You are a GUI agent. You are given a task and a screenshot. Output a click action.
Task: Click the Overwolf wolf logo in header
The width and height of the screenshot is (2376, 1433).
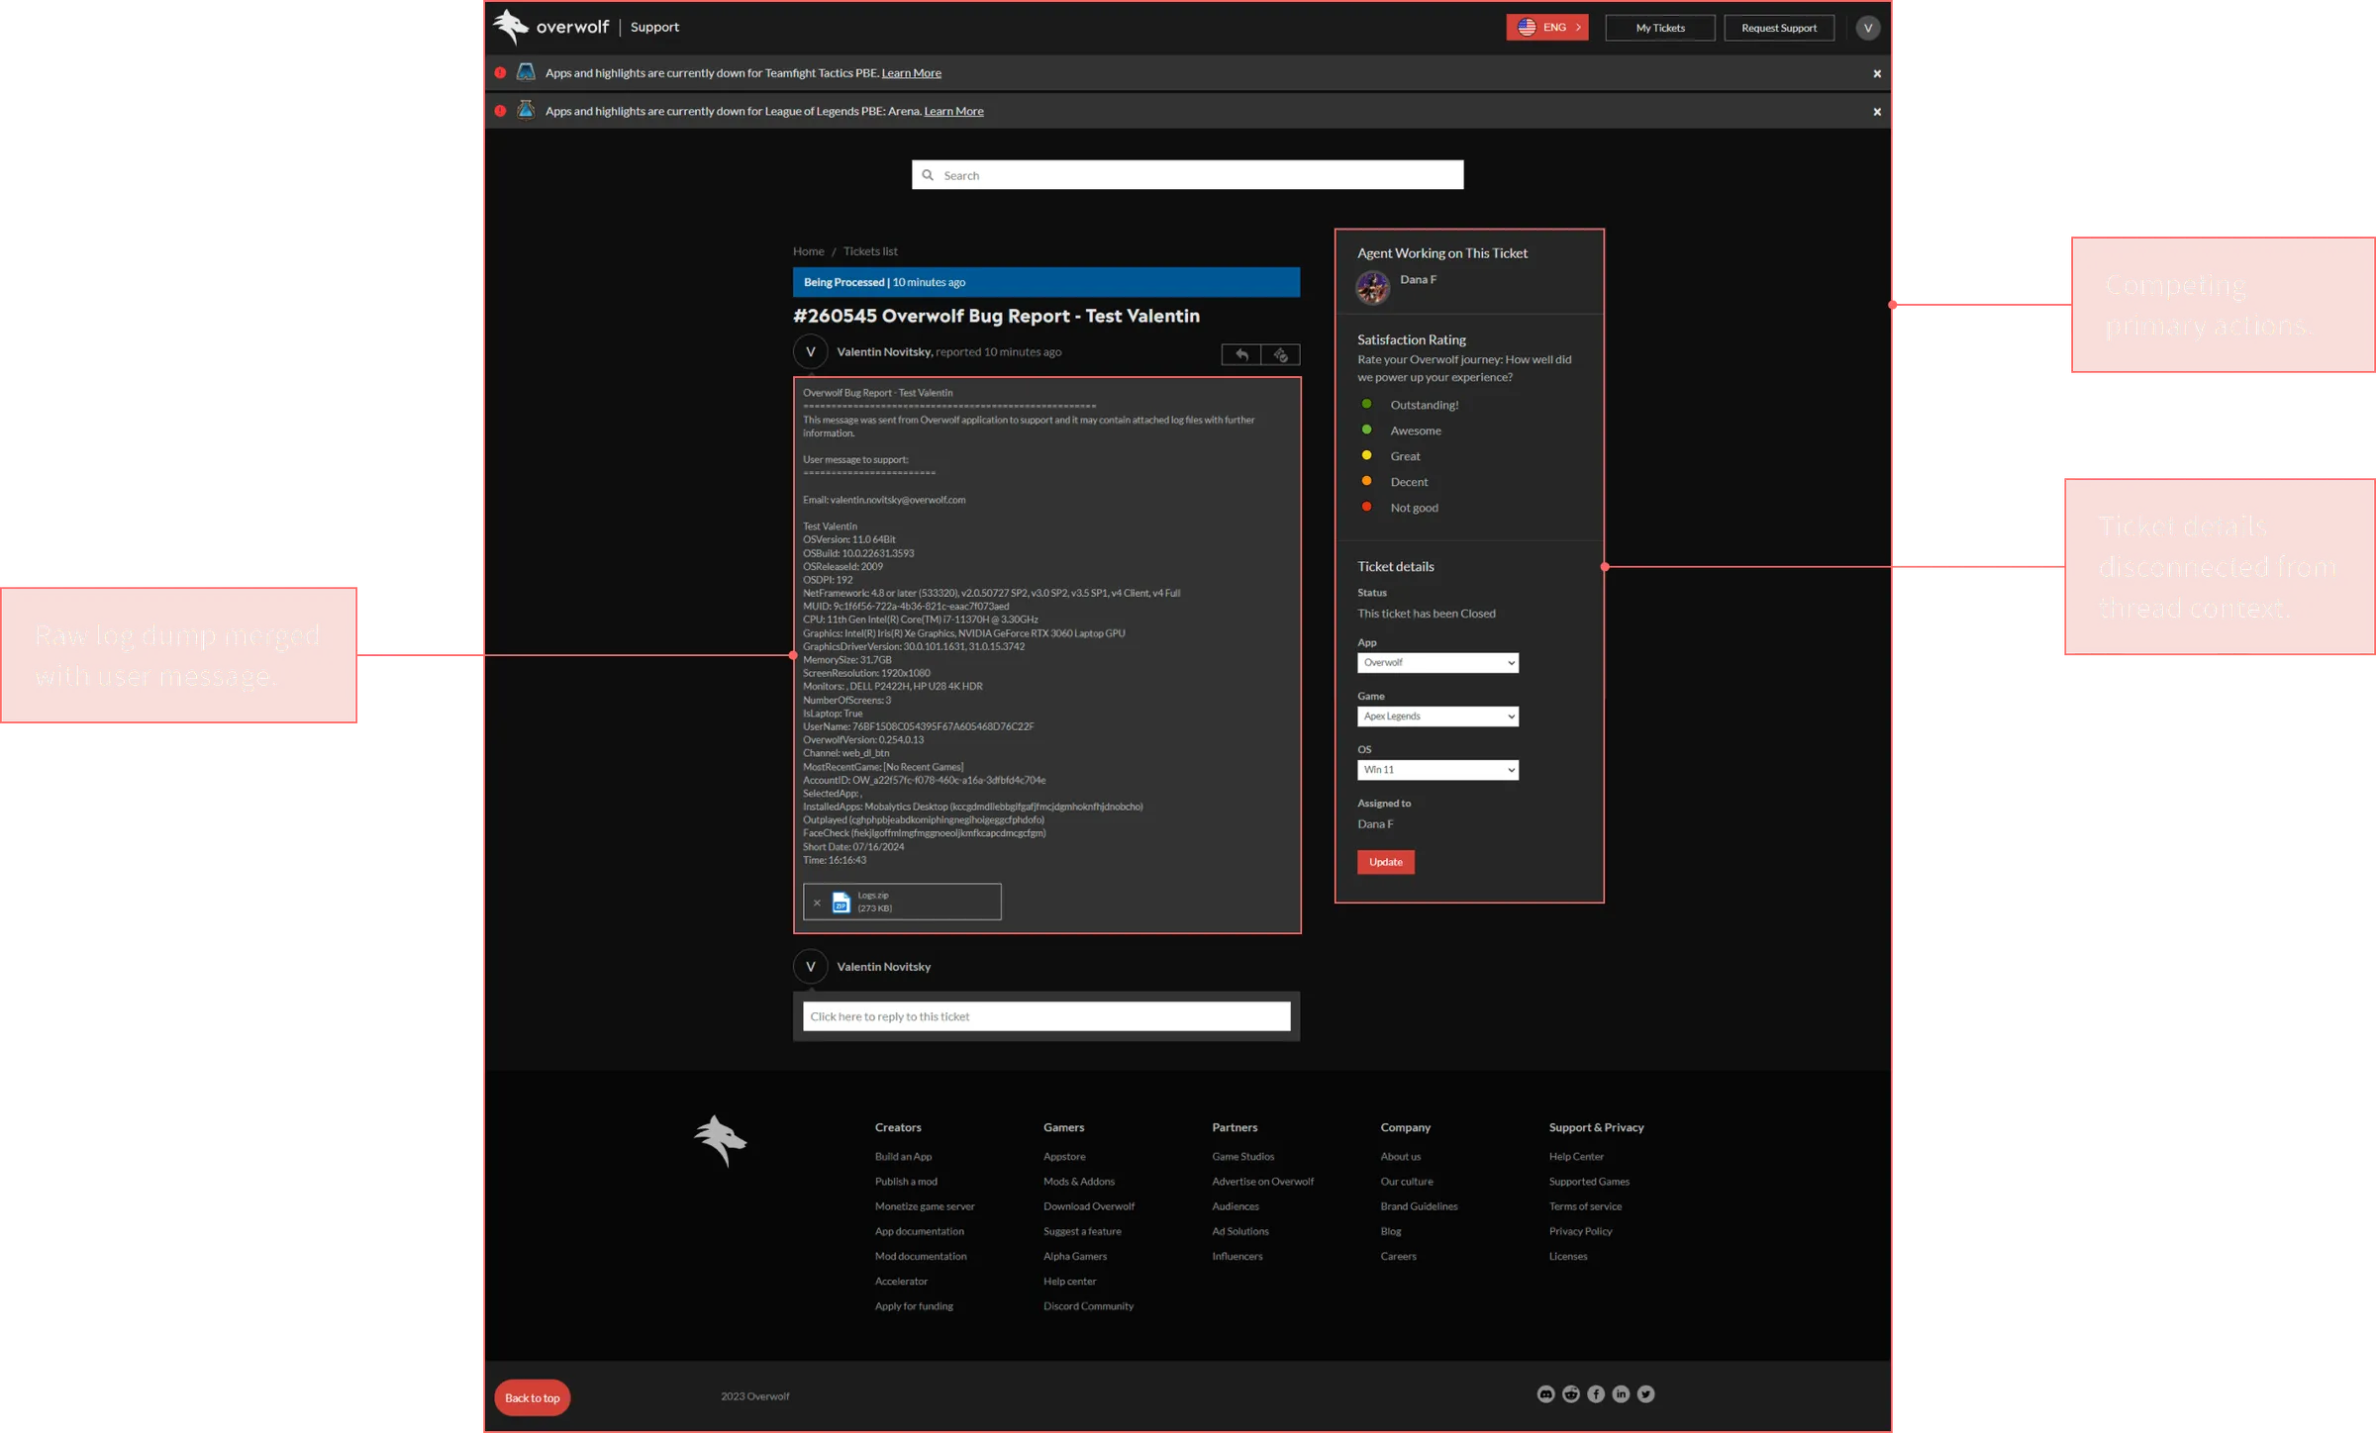pyautogui.click(x=511, y=27)
